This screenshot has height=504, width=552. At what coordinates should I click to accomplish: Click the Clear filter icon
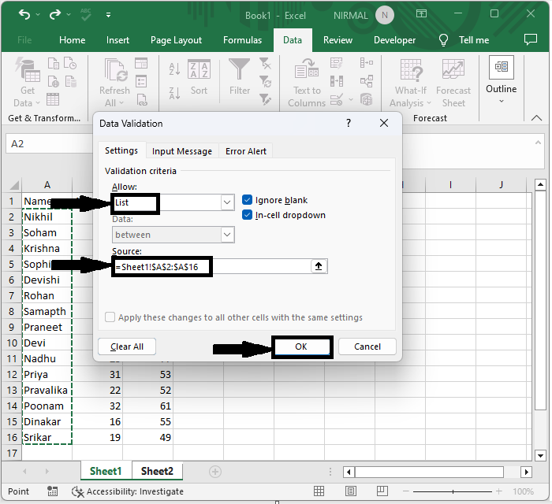point(265,64)
